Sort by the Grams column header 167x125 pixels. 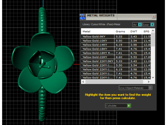(x=121, y=31)
